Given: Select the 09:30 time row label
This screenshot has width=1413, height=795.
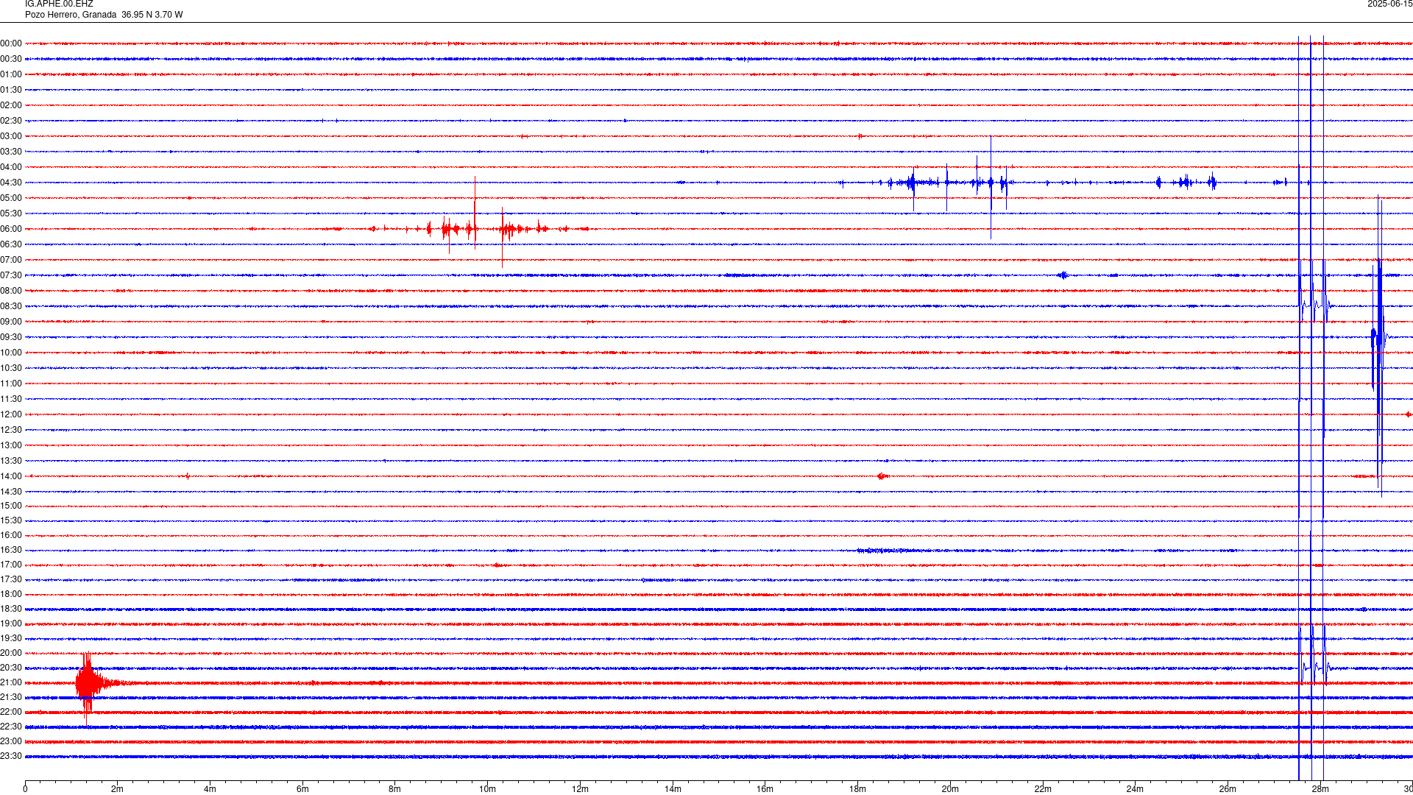Looking at the screenshot, I should [x=11, y=338].
